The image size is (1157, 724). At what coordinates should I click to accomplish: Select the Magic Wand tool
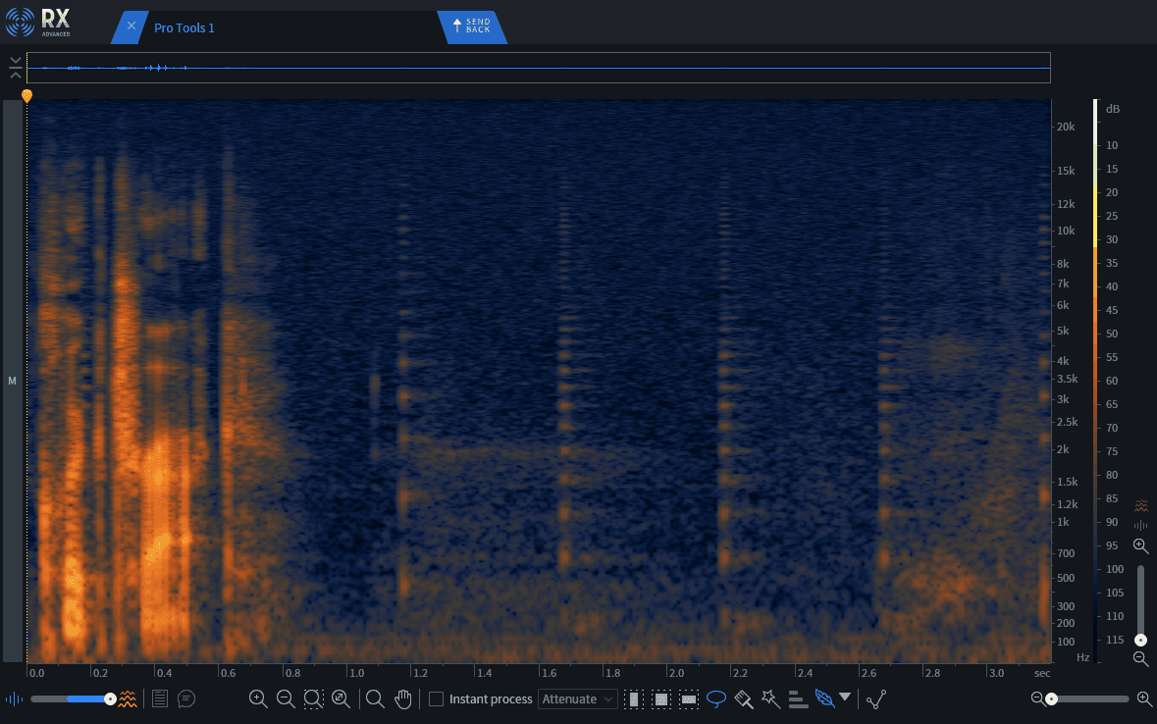click(771, 698)
